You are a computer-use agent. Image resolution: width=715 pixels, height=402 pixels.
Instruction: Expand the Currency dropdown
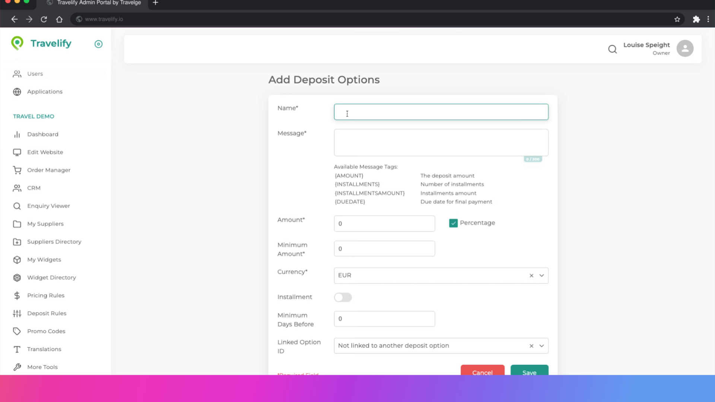pyautogui.click(x=541, y=275)
